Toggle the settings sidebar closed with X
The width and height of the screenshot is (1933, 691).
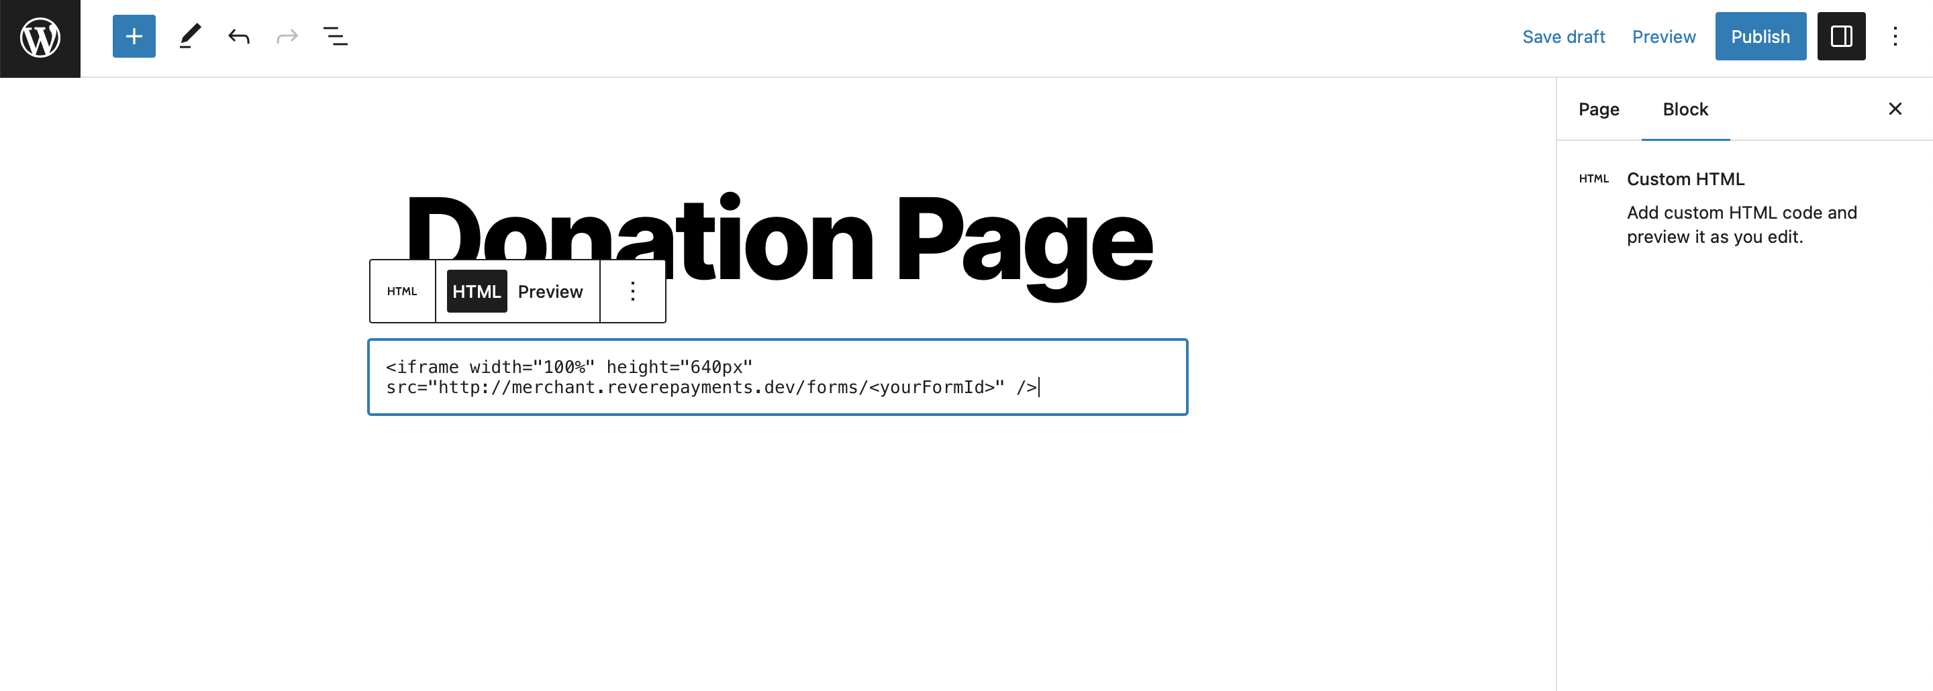click(x=1896, y=109)
